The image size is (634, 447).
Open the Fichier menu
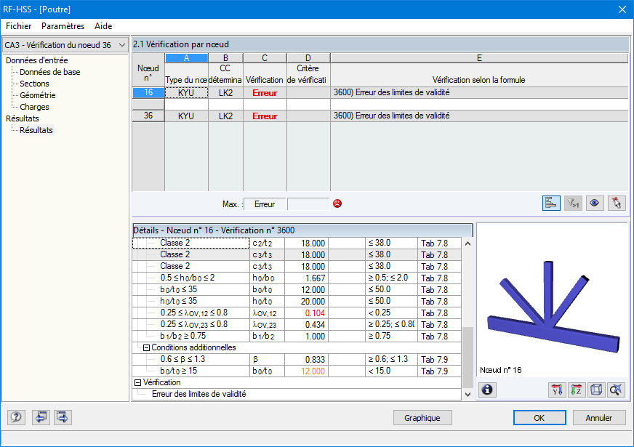19,26
